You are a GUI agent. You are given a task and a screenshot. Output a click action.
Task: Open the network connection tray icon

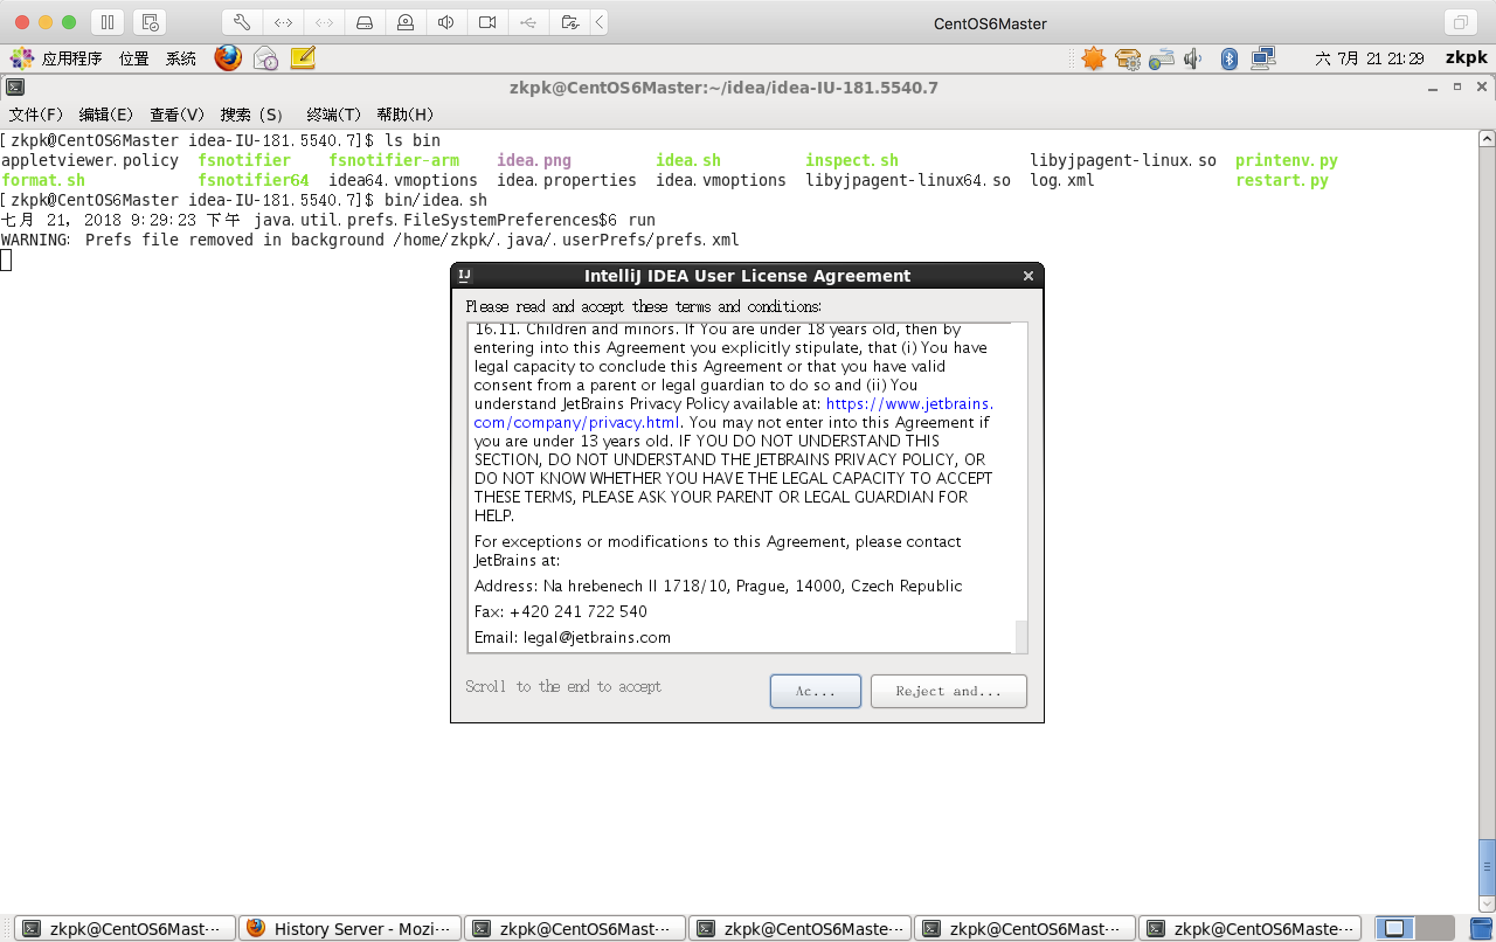coord(1263,59)
